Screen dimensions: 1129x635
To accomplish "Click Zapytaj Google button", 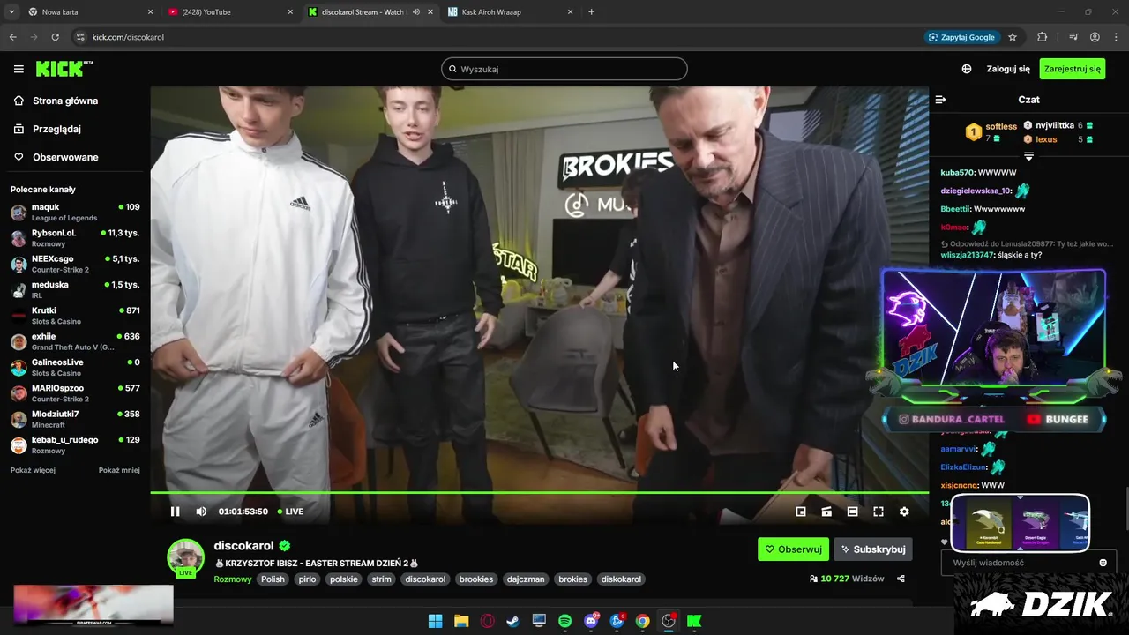I will tap(961, 37).
